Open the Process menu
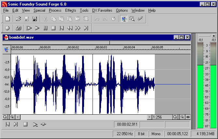Screen dimensions: 218x139 tap(55, 10)
